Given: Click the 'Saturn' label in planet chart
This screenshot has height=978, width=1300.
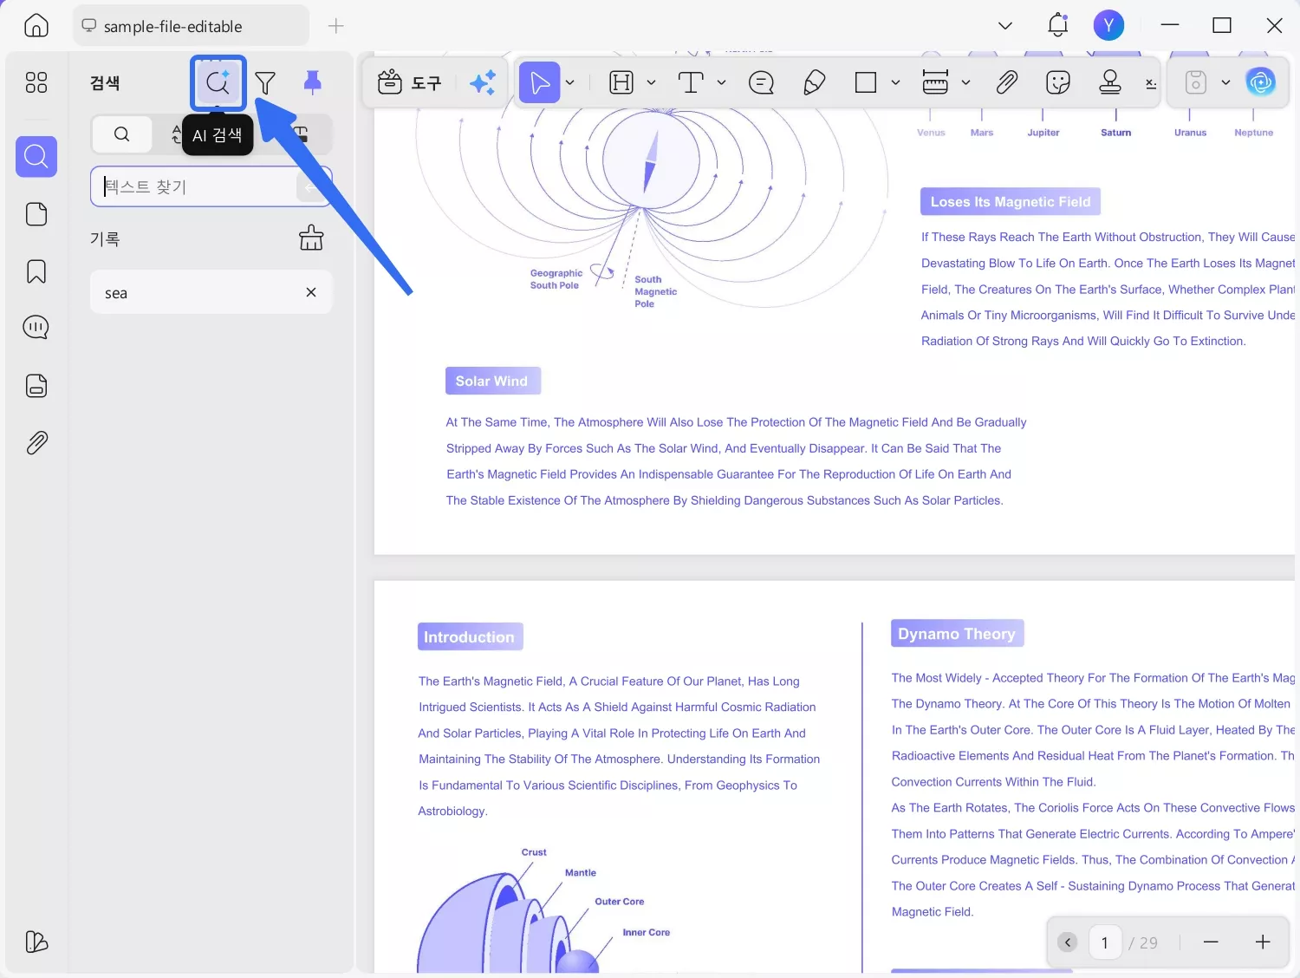Looking at the screenshot, I should click(x=1116, y=133).
